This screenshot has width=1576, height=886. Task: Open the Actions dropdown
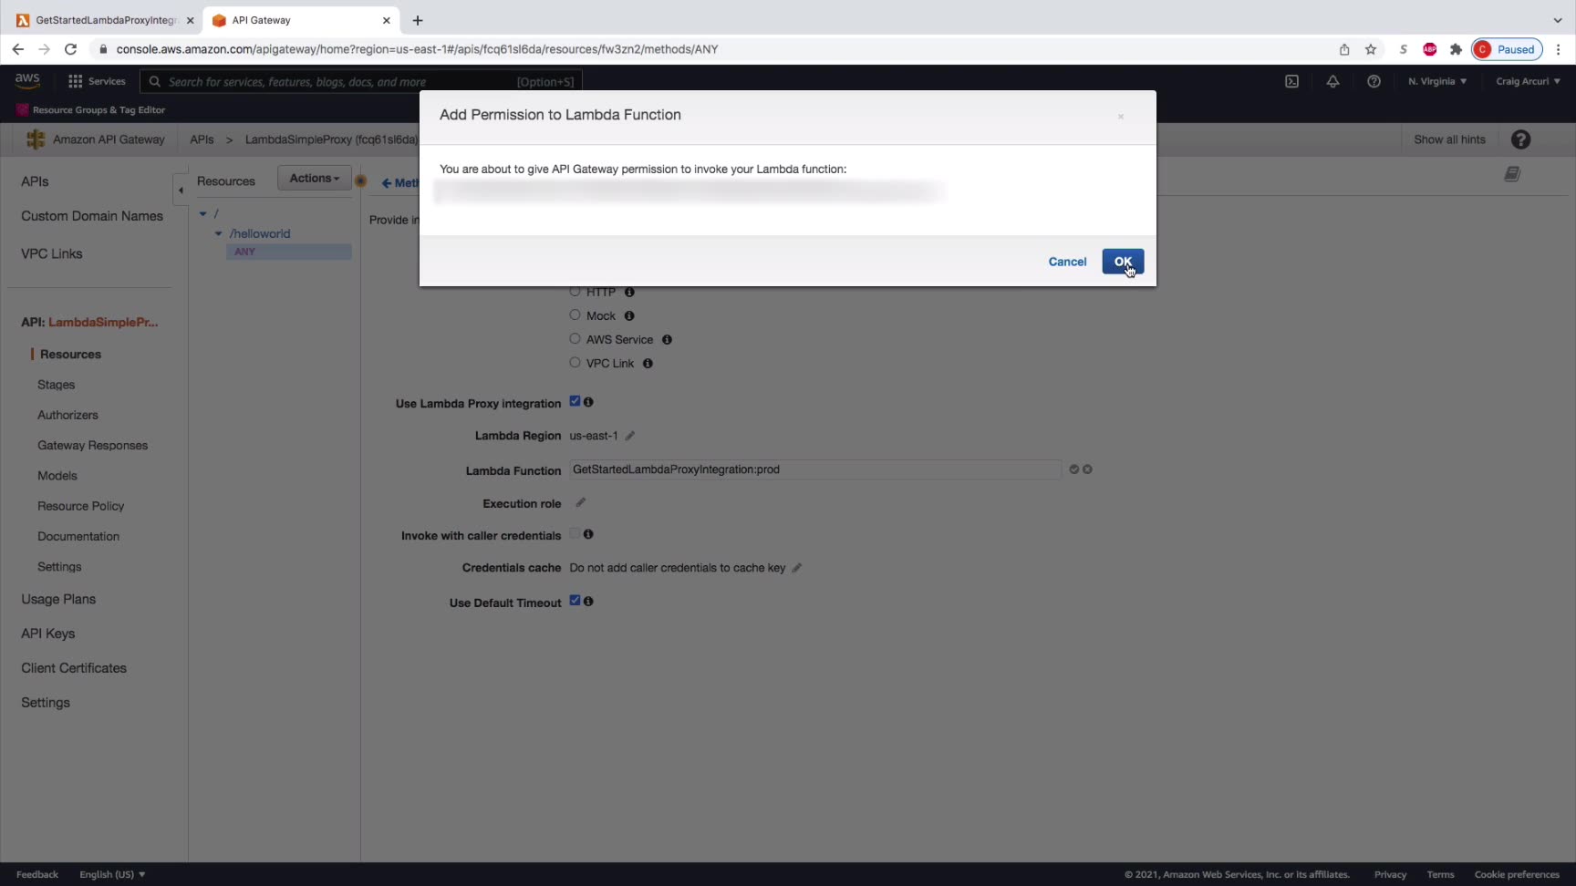(315, 179)
